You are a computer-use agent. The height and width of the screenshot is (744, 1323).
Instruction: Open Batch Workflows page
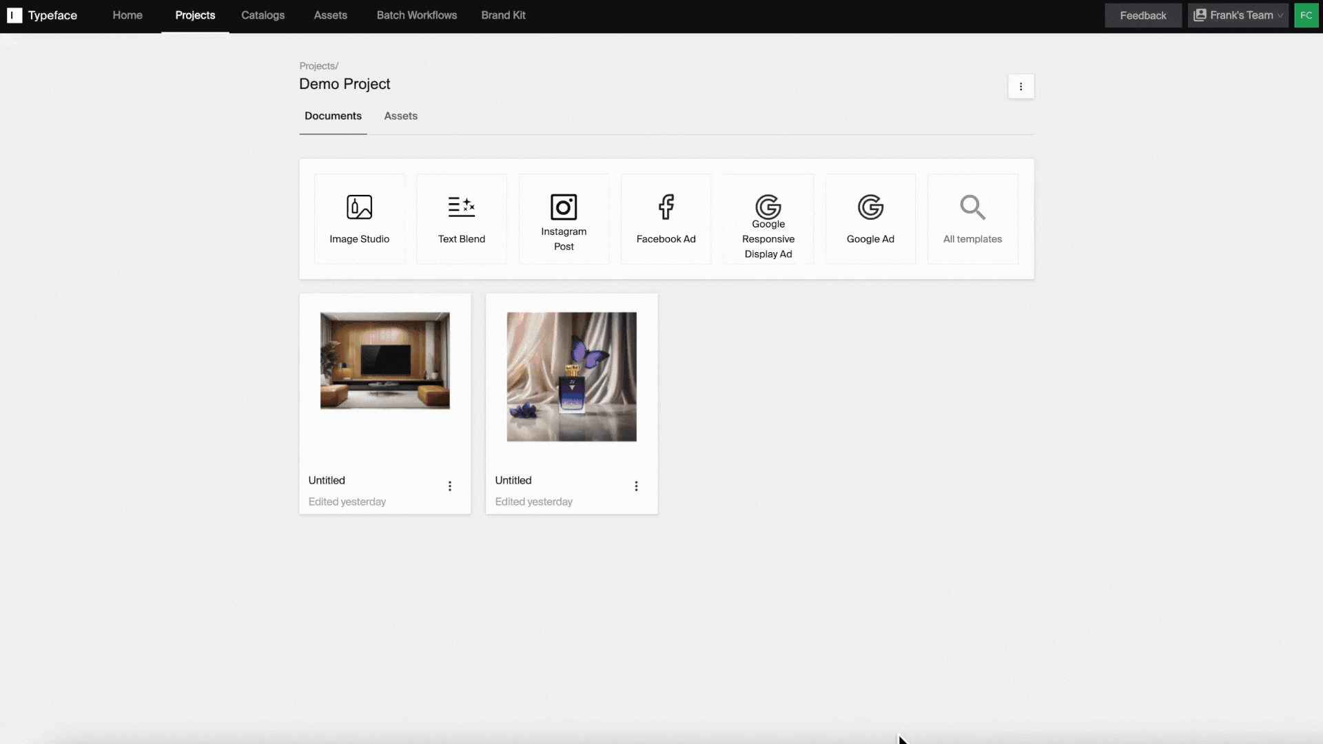(416, 15)
